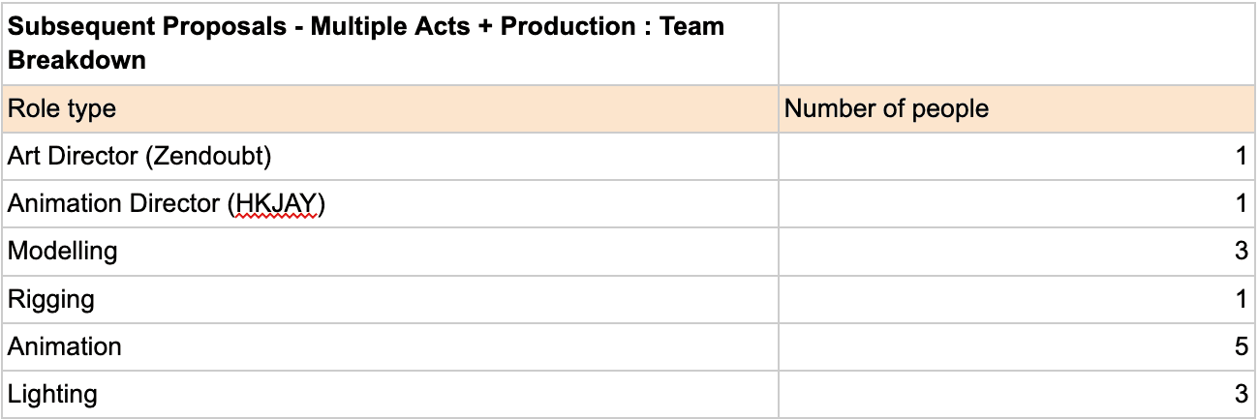This screenshot has height=420, width=1259.
Task: Click the Modelling role cell
Action: (x=389, y=252)
